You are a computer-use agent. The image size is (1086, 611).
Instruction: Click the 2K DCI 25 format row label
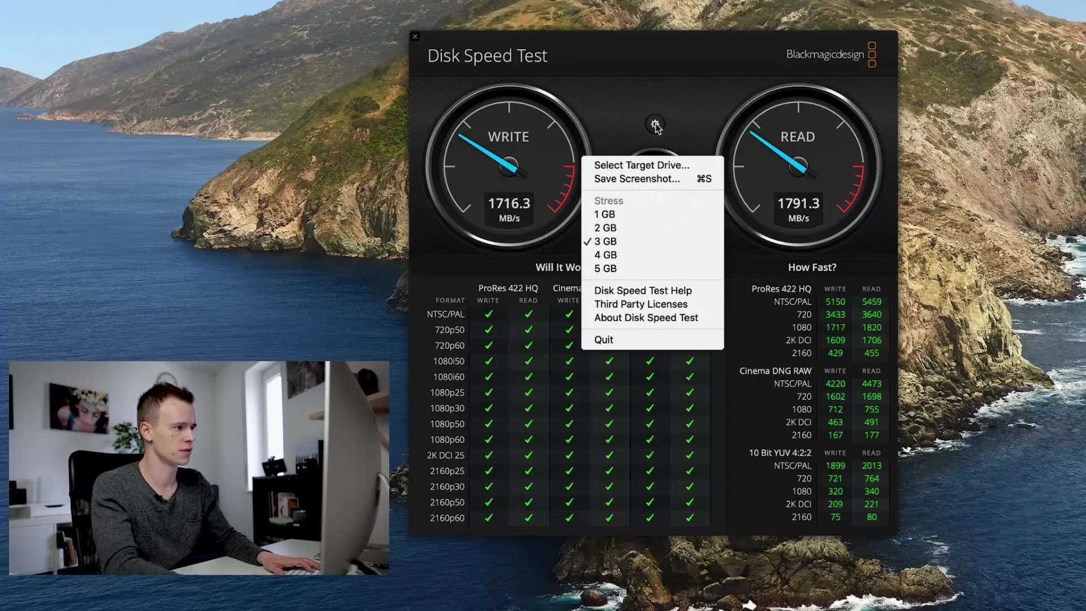[x=445, y=455]
